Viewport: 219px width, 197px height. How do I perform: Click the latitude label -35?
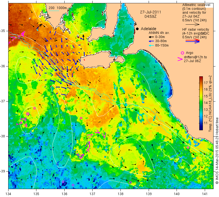[x=3, y=31]
